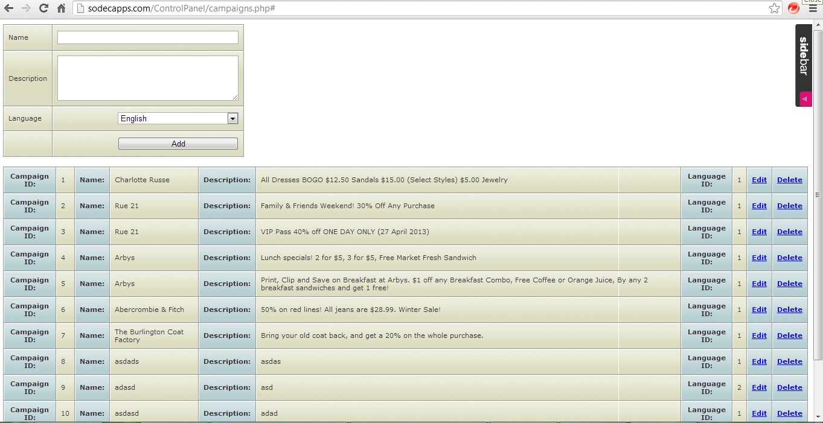Click the page vertical scrollbar
The image size is (823, 423).
click(818, 194)
